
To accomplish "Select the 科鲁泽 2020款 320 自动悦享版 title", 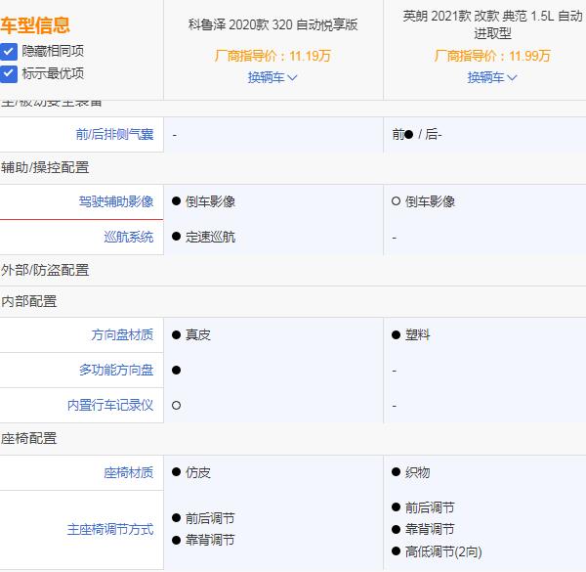I will [x=272, y=25].
